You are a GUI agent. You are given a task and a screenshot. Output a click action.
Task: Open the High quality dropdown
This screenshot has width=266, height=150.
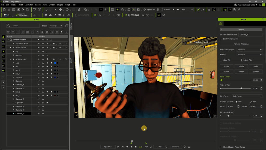(187, 10)
